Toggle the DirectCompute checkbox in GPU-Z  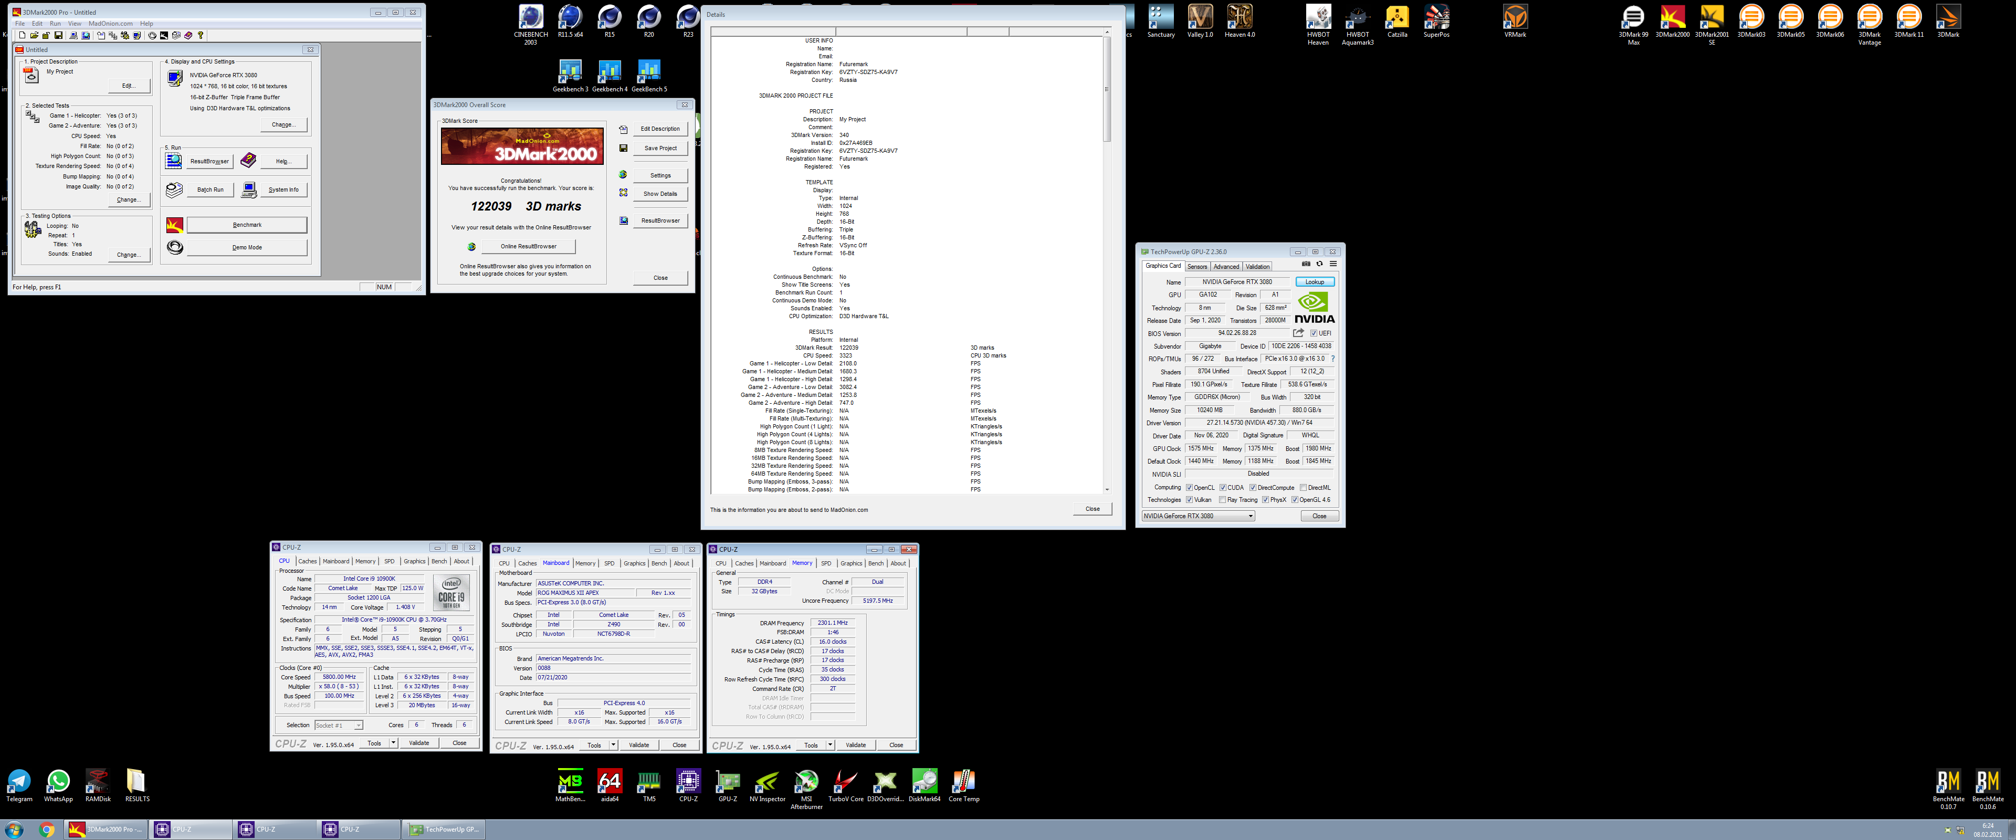(1252, 488)
